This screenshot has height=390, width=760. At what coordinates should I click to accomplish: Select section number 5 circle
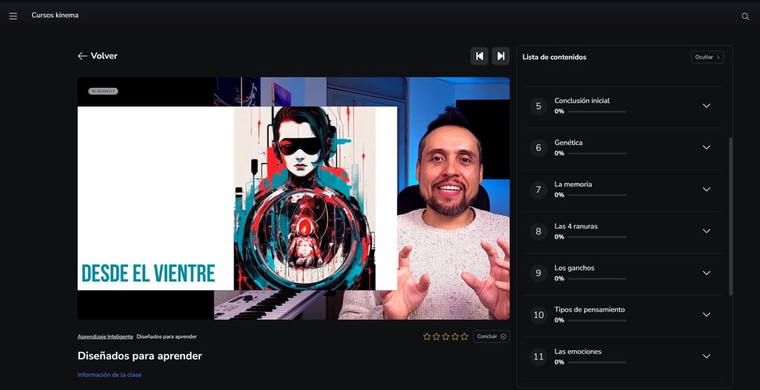(x=538, y=105)
